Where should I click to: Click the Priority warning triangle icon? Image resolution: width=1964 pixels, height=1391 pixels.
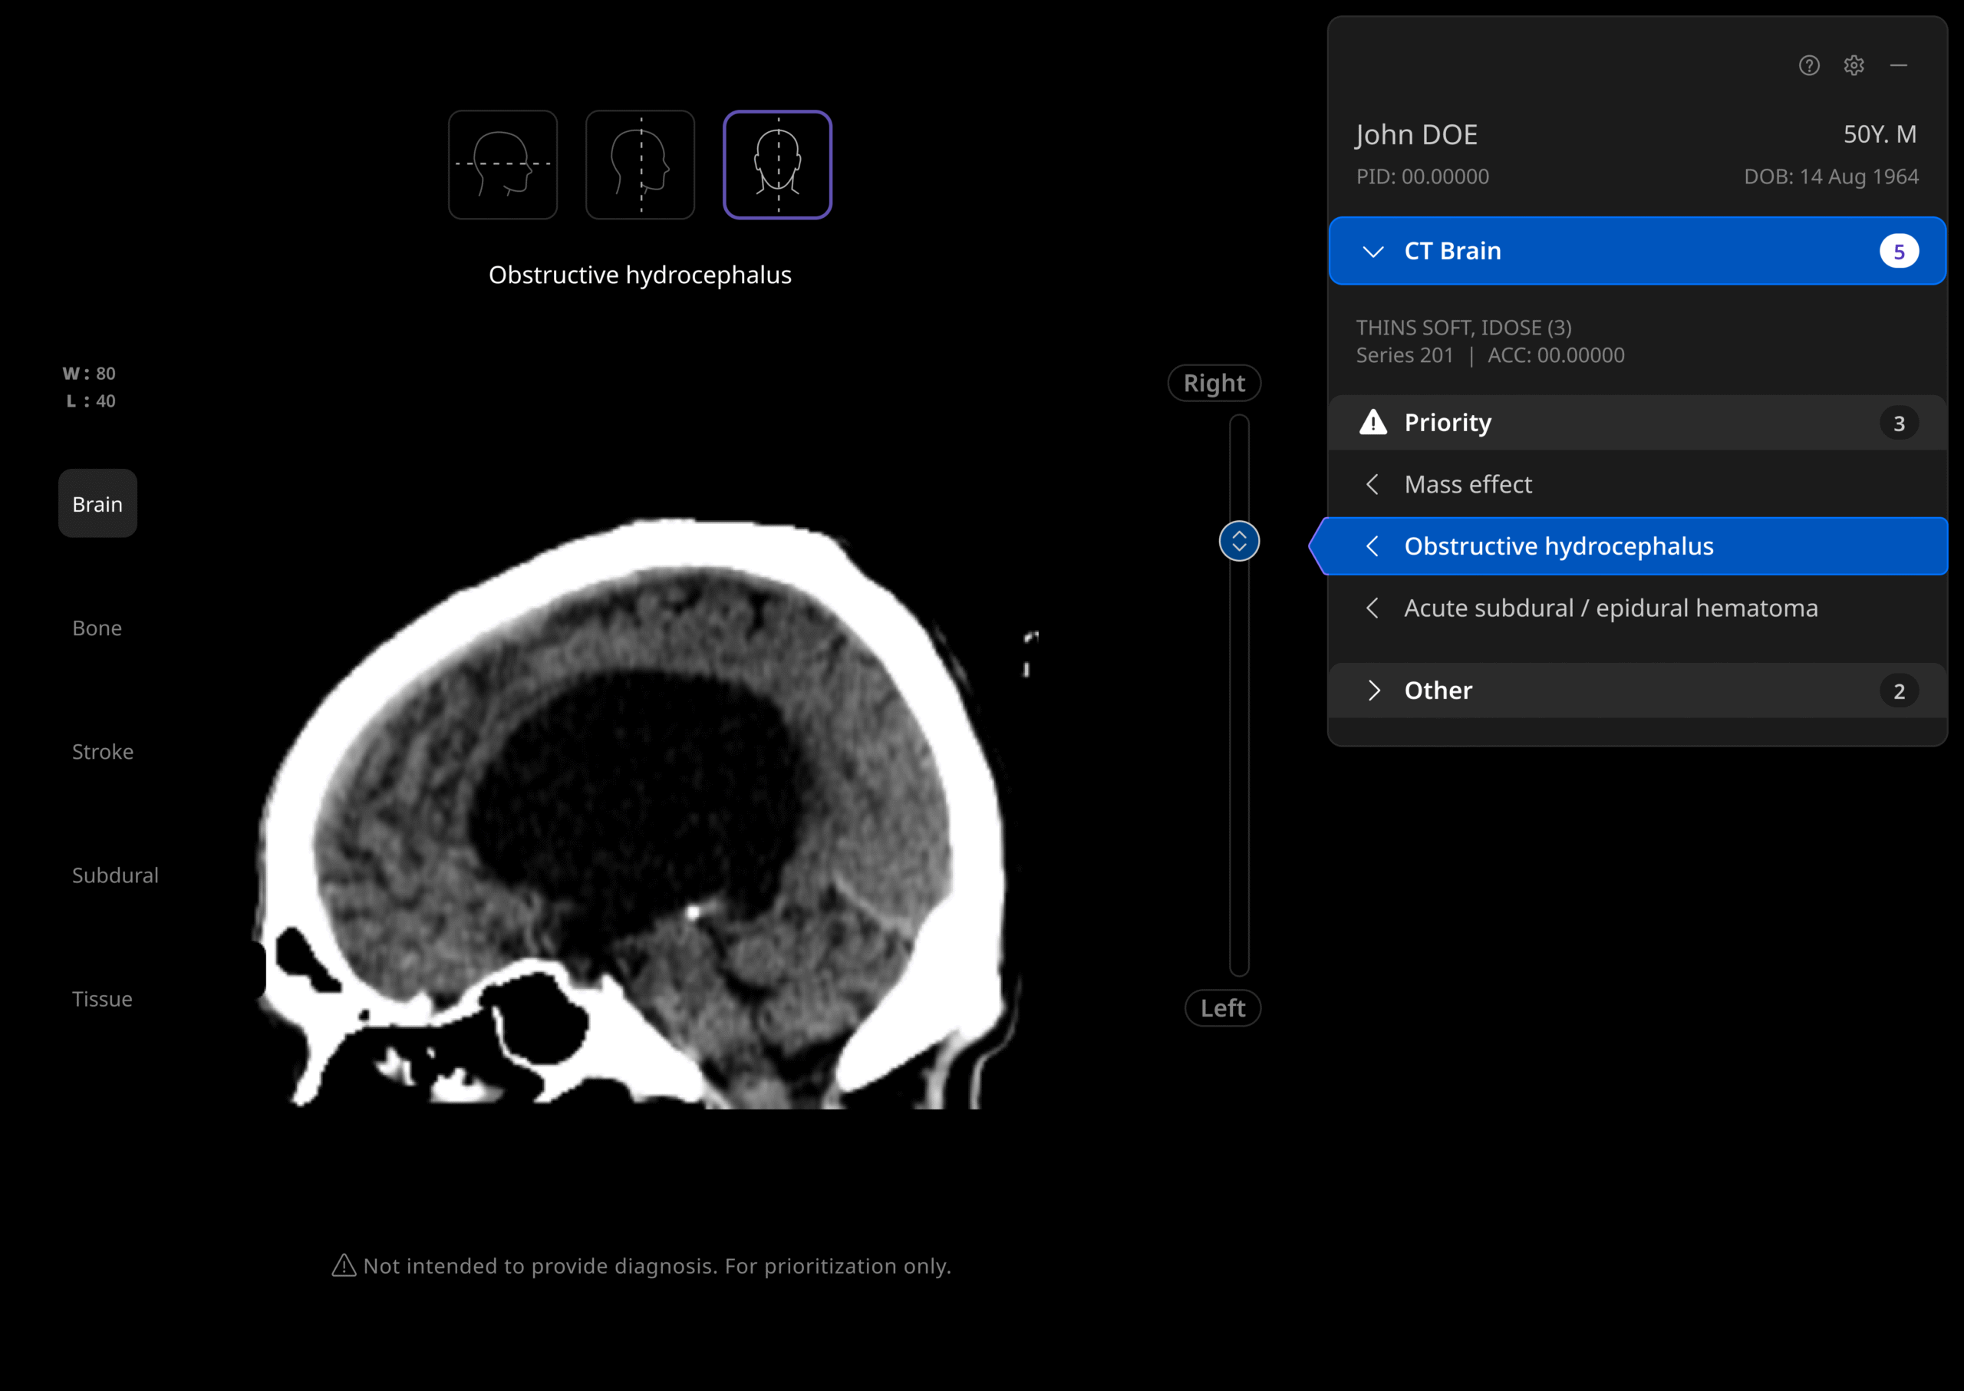[1373, 422]
